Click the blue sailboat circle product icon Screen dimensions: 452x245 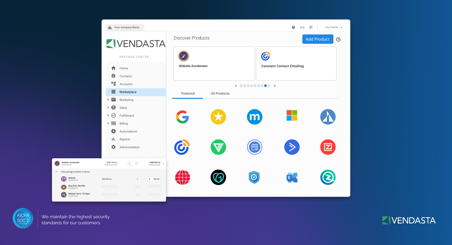point(328,117)
